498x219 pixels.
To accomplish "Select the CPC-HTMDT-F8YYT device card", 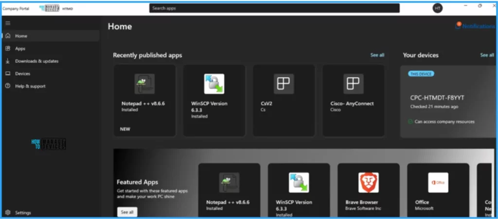I will 447,102.
